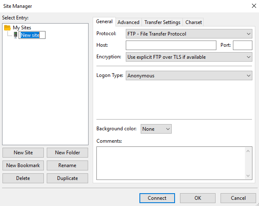The width and height of the screenshot is (259, 206).
Task: Click the Comments scrollbar down arrow
Action: [248, 176]
